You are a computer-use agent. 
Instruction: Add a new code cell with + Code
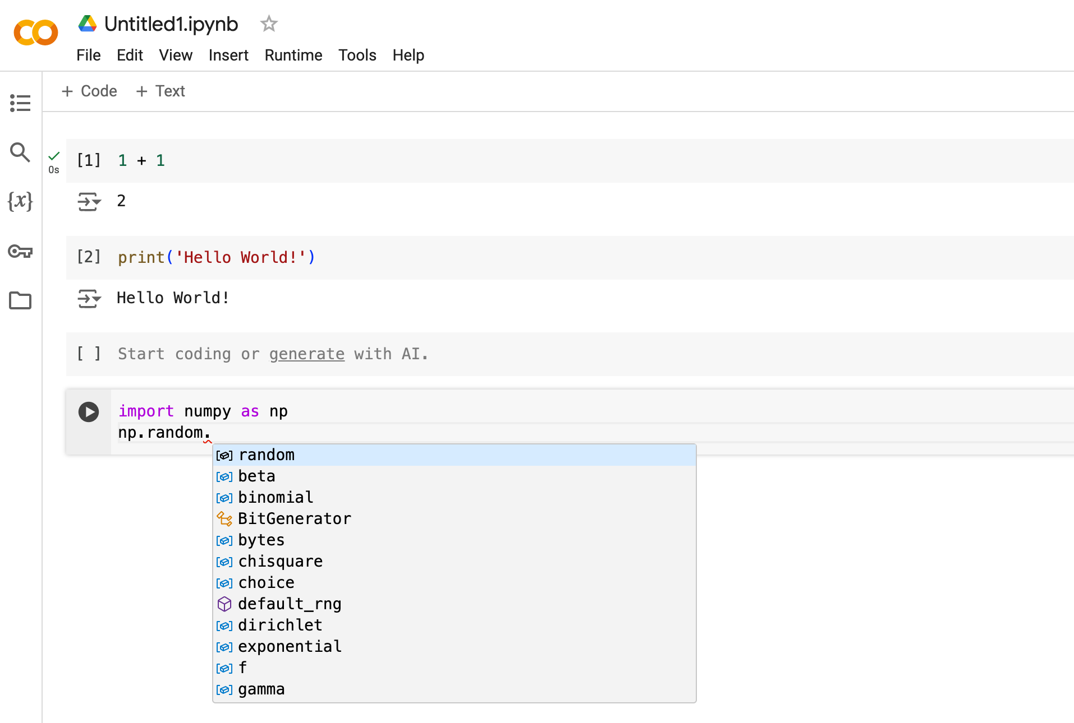(x=89, y=91)
